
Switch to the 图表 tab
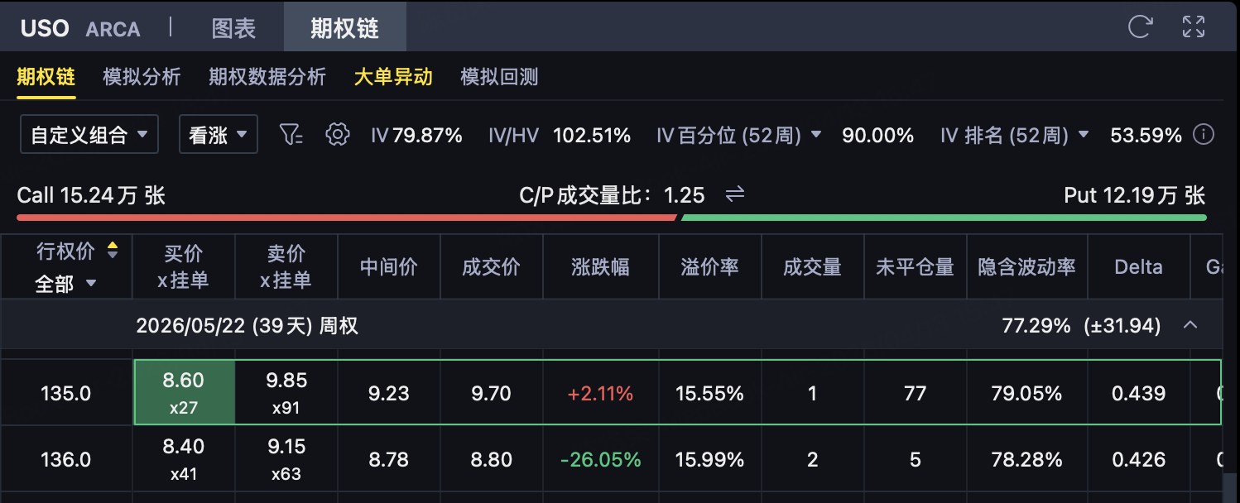(x=234, y=28)
